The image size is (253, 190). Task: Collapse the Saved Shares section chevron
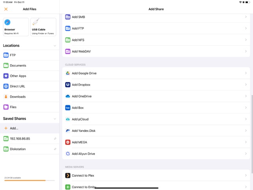point(55,119)
